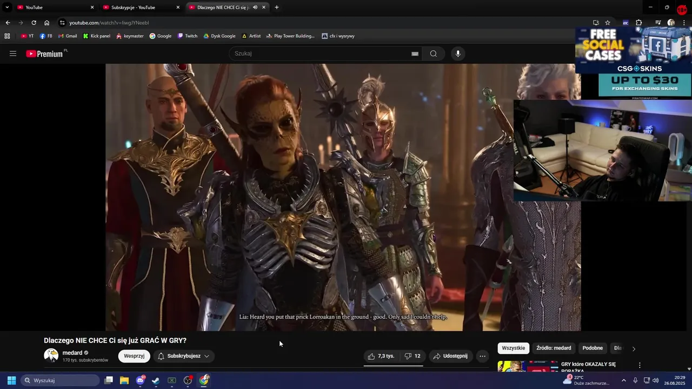Open keymaster bookmark
Viewport: 692px width, 389px height.
pos(130,36)
